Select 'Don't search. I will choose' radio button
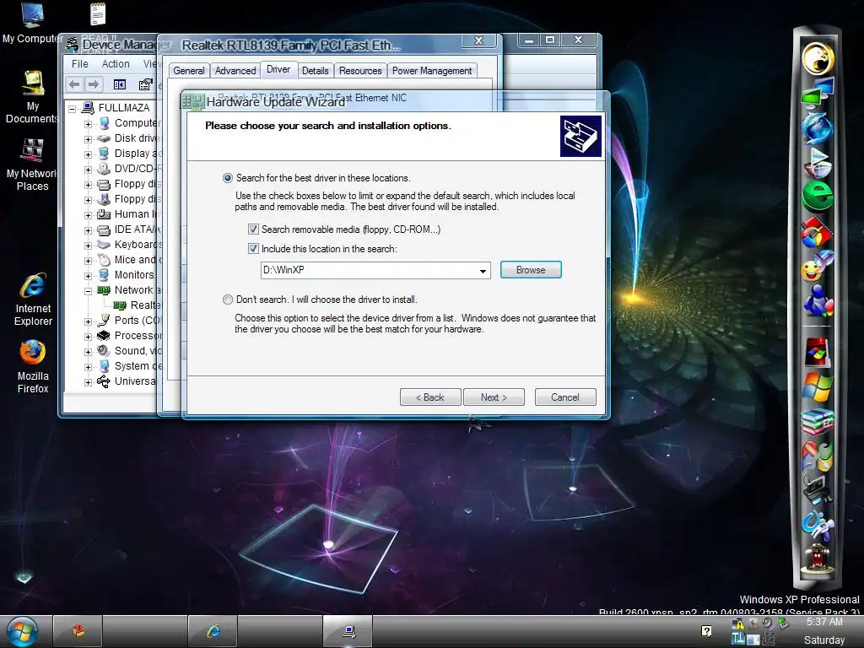The image size is (864, 648). pyautogui.click(x=228, y=300)
